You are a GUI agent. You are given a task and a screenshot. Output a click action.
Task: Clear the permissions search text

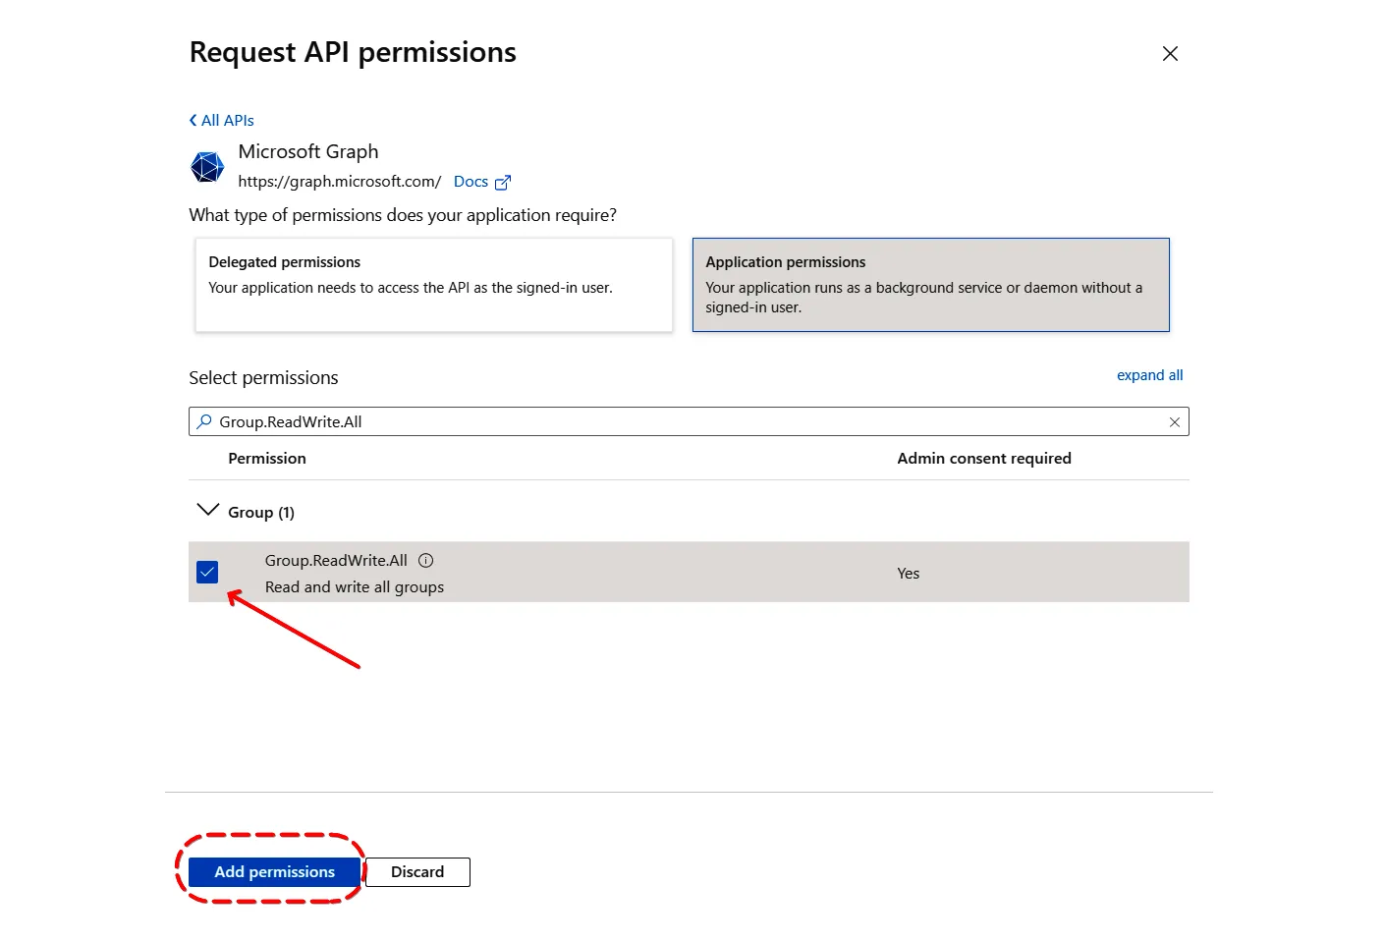(1174, 422)
